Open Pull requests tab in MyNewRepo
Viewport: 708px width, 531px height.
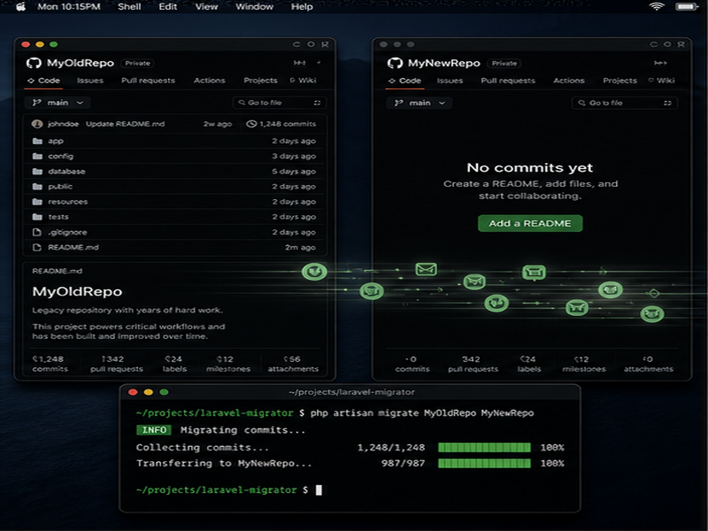(508, 81)
